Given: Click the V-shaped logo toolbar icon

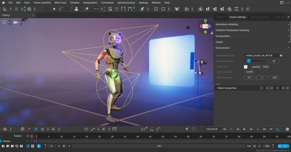Looking at the screenshot, I should [x=177, y=9].
